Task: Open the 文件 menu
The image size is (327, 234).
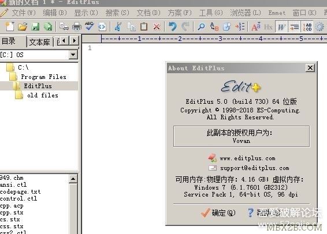Action: pos(23,13)
